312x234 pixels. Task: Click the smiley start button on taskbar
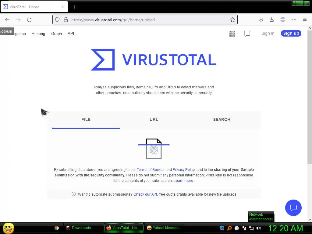tap(8, 228)
